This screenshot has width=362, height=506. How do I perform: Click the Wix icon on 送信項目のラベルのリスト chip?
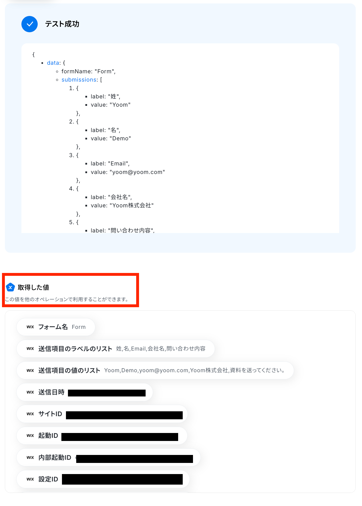30,349
